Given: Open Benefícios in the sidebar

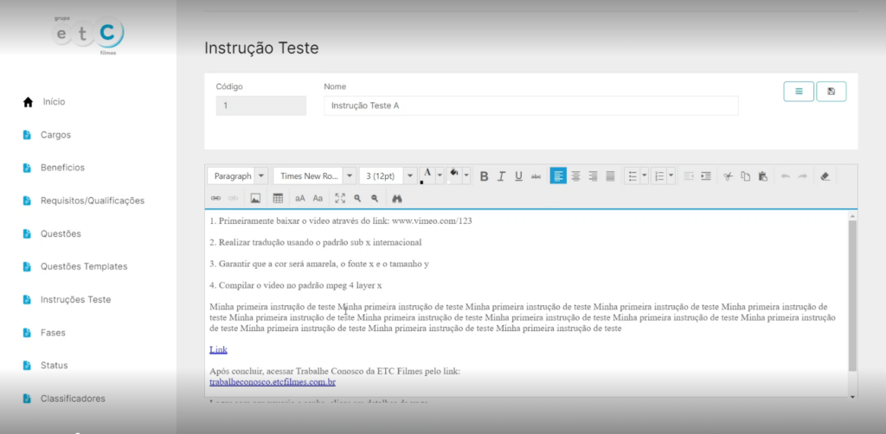Looking at the screenshot, I should (x=62, y=168).
